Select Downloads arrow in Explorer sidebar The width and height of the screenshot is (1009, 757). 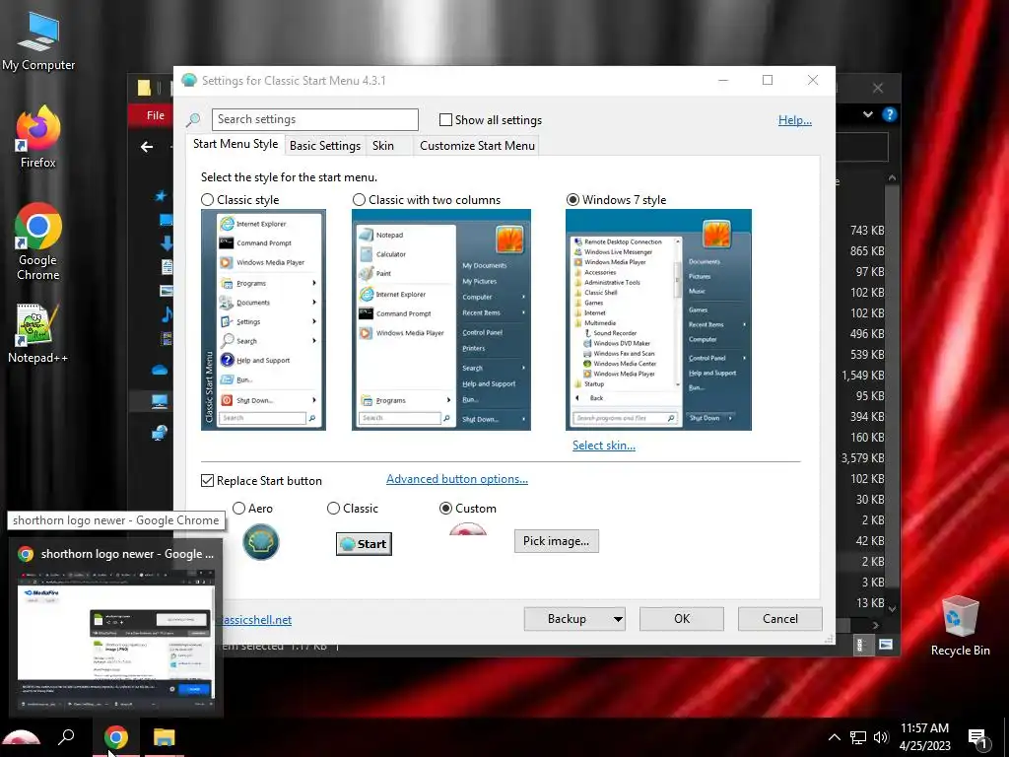coord(166,242)
